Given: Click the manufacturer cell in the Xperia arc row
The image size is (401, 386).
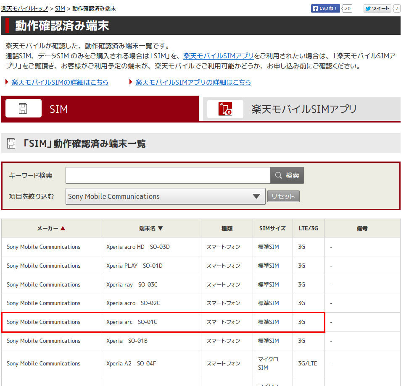Looking at the screenshot, I should click(51, 322).
